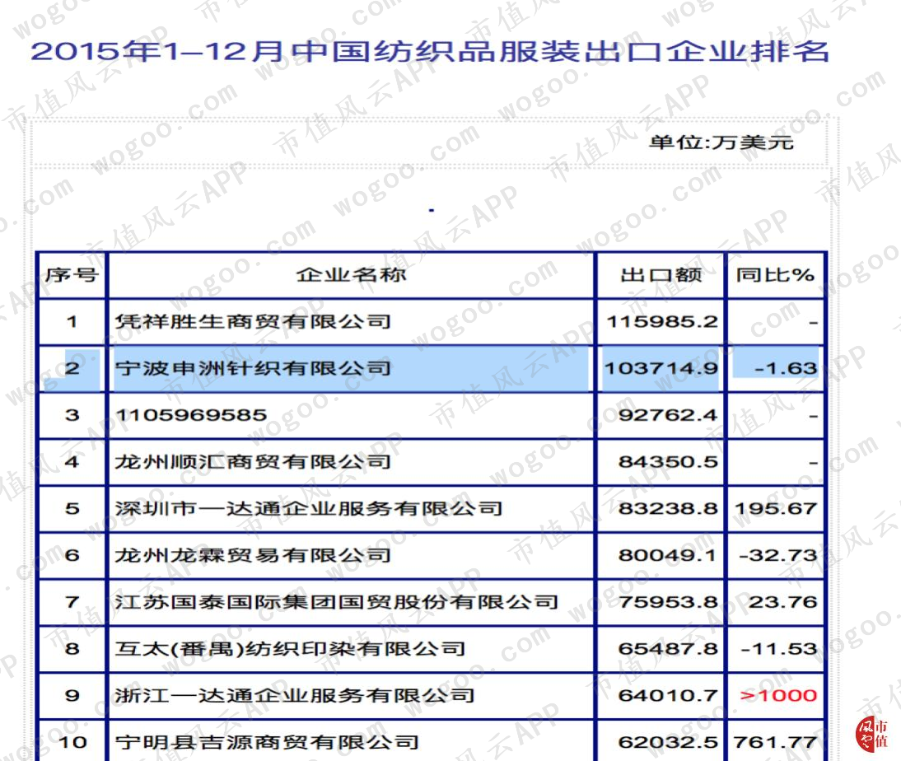Click the 企业名称 column header
901x761 pixels.
[351, 275]
